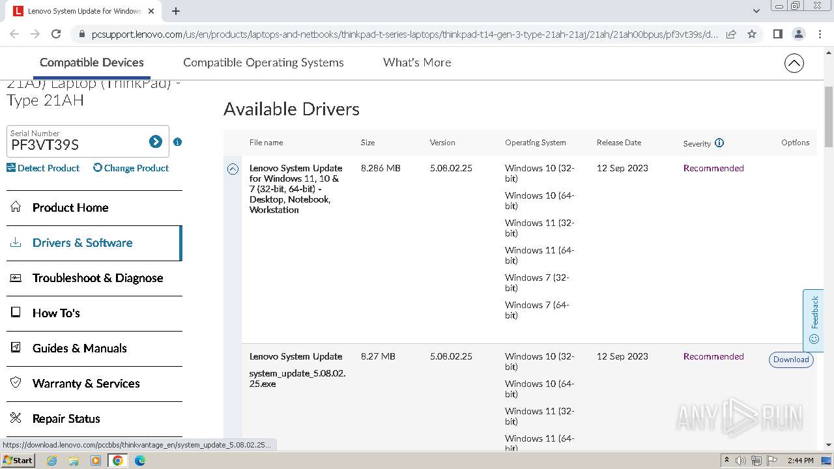
Task: Collapse the top navigation with up-arrow circle
Action: (794, 63)
